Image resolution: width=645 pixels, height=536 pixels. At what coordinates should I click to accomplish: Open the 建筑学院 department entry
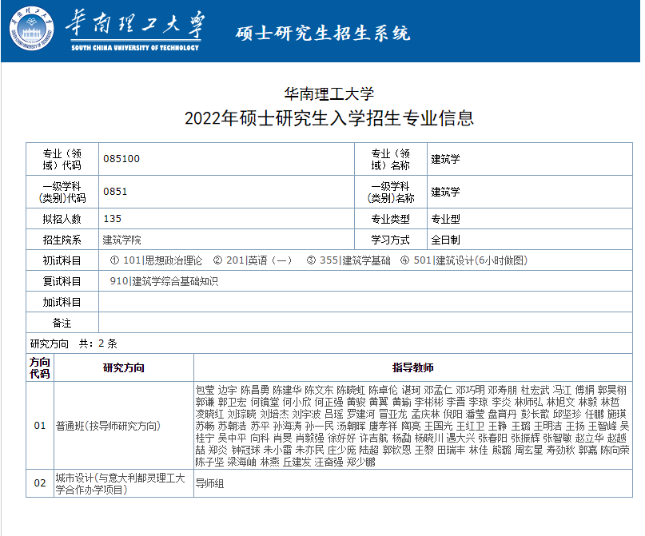tap(121, 240)
